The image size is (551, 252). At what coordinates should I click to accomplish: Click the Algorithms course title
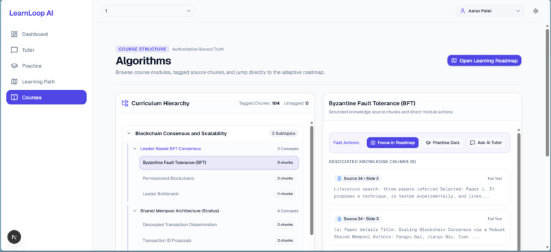coord(144,61)
